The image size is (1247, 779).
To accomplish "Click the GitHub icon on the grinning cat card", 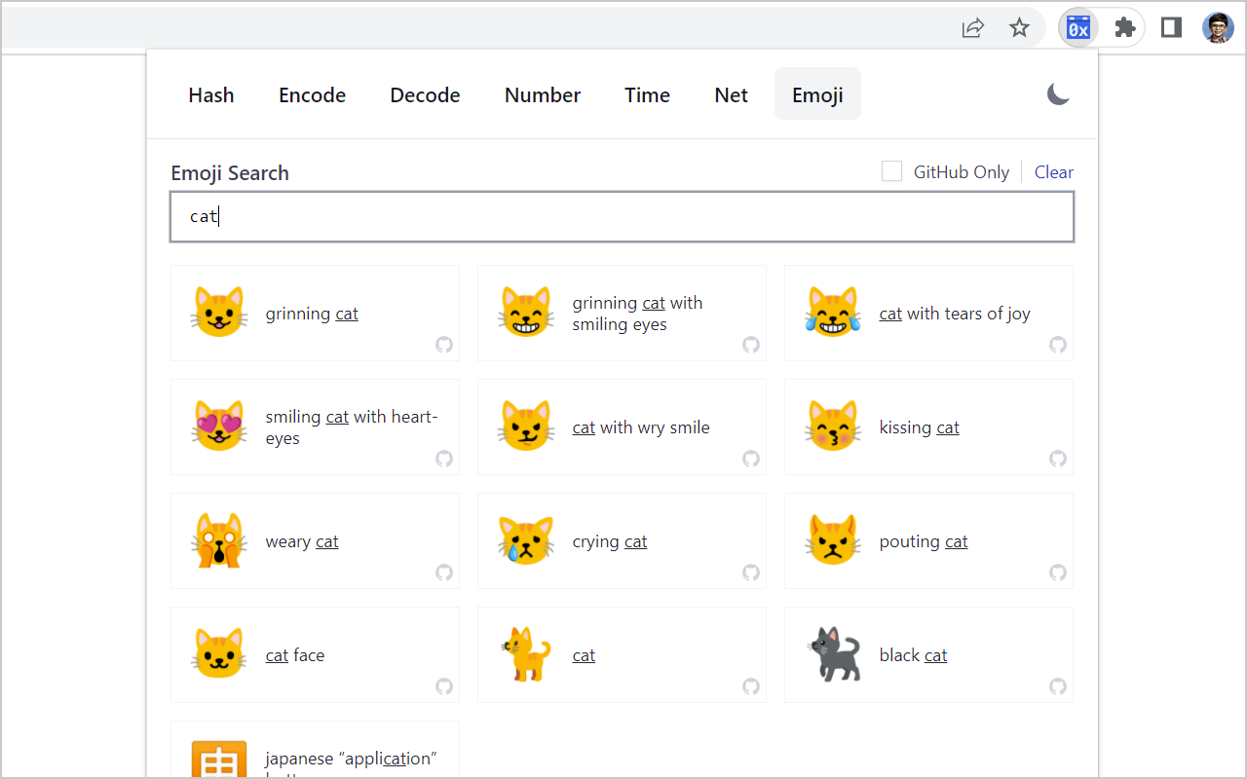I will click(443, 345).
